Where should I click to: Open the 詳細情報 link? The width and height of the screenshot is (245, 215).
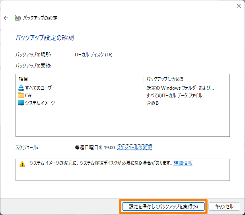tap(183, 163)
